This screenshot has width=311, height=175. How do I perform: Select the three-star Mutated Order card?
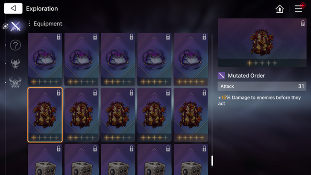tap(118, 115)
